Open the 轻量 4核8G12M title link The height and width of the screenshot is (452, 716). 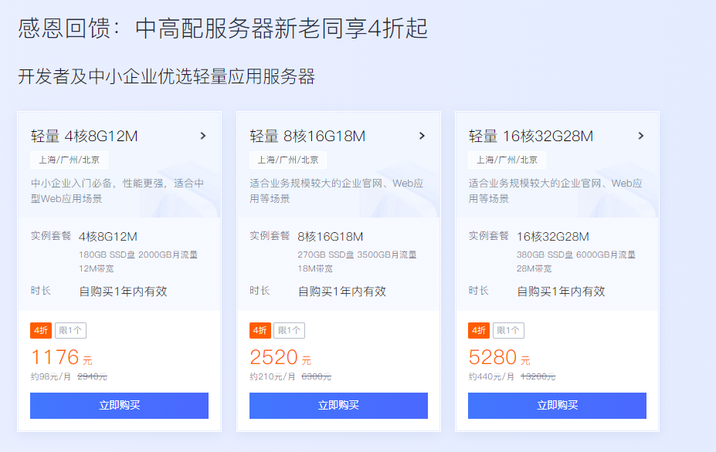pos(84,136)
